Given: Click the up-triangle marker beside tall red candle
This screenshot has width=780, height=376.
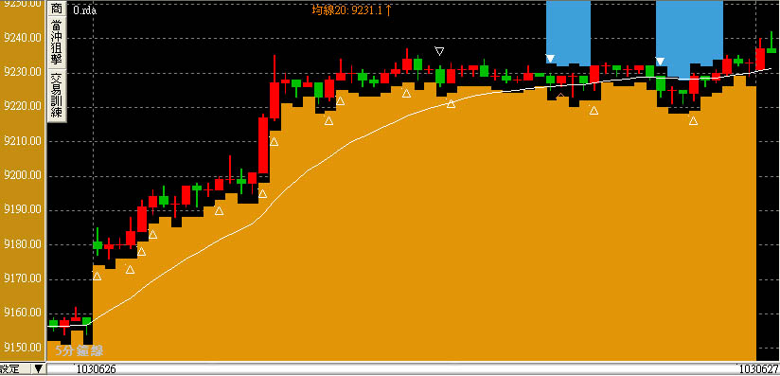Looking at the screenshot, I should click(x=274, y=141).
